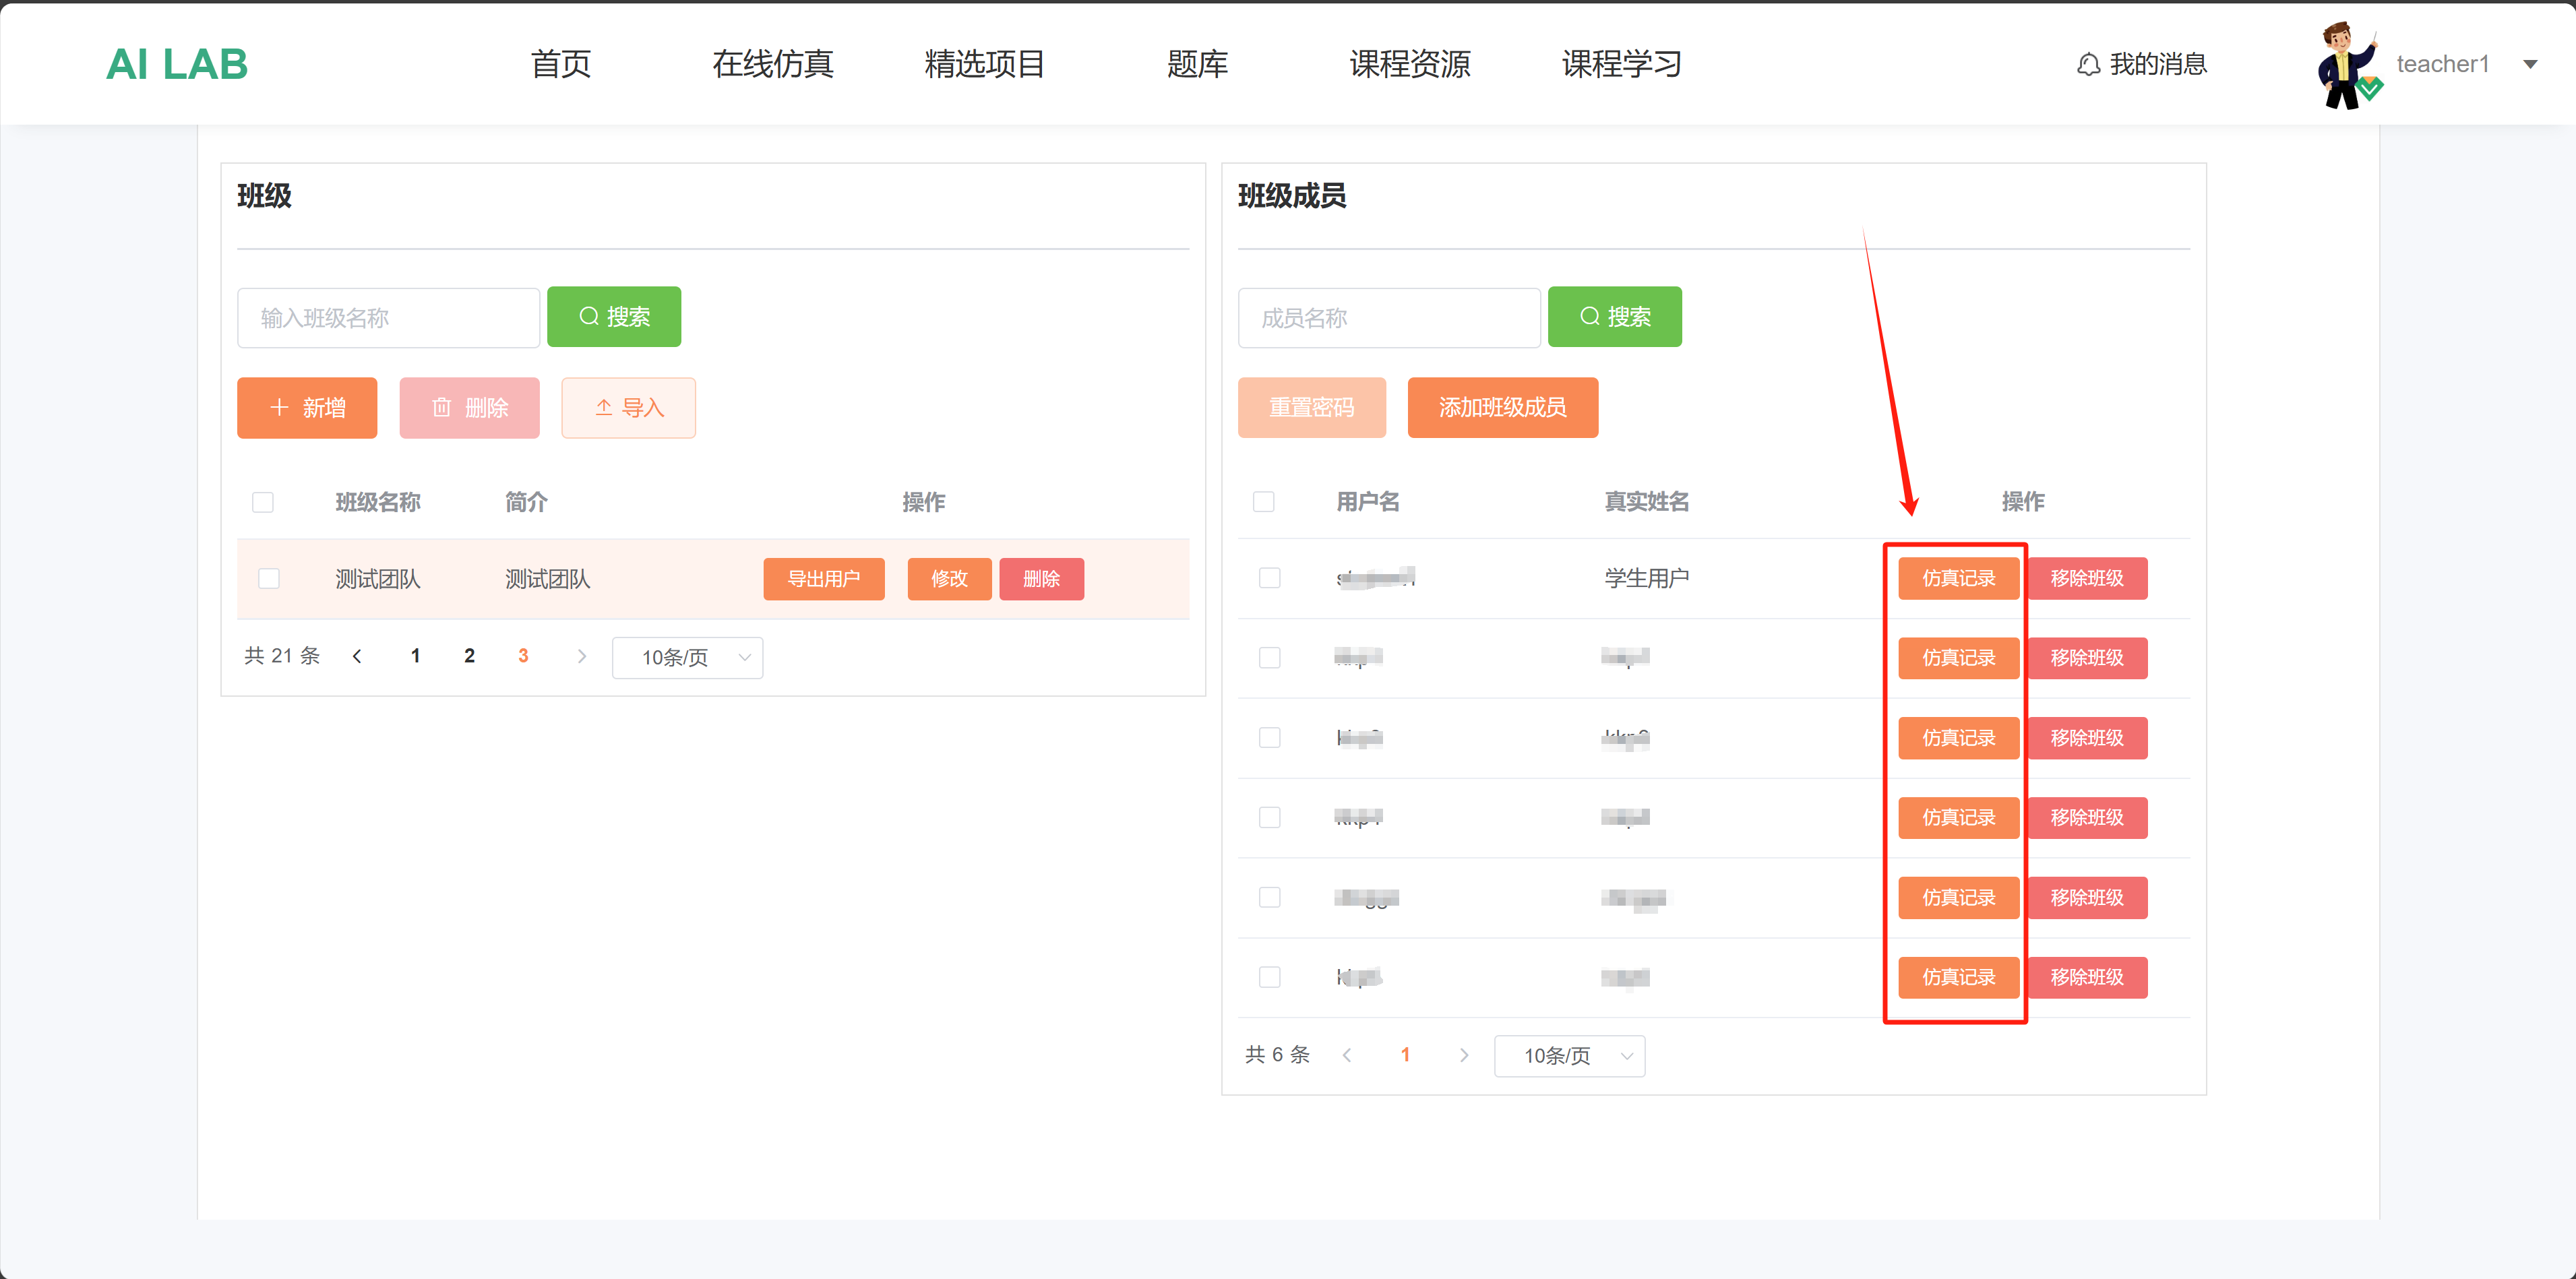
Task: Click the bell icon beside 我的消息
Action: [2088, 65]
